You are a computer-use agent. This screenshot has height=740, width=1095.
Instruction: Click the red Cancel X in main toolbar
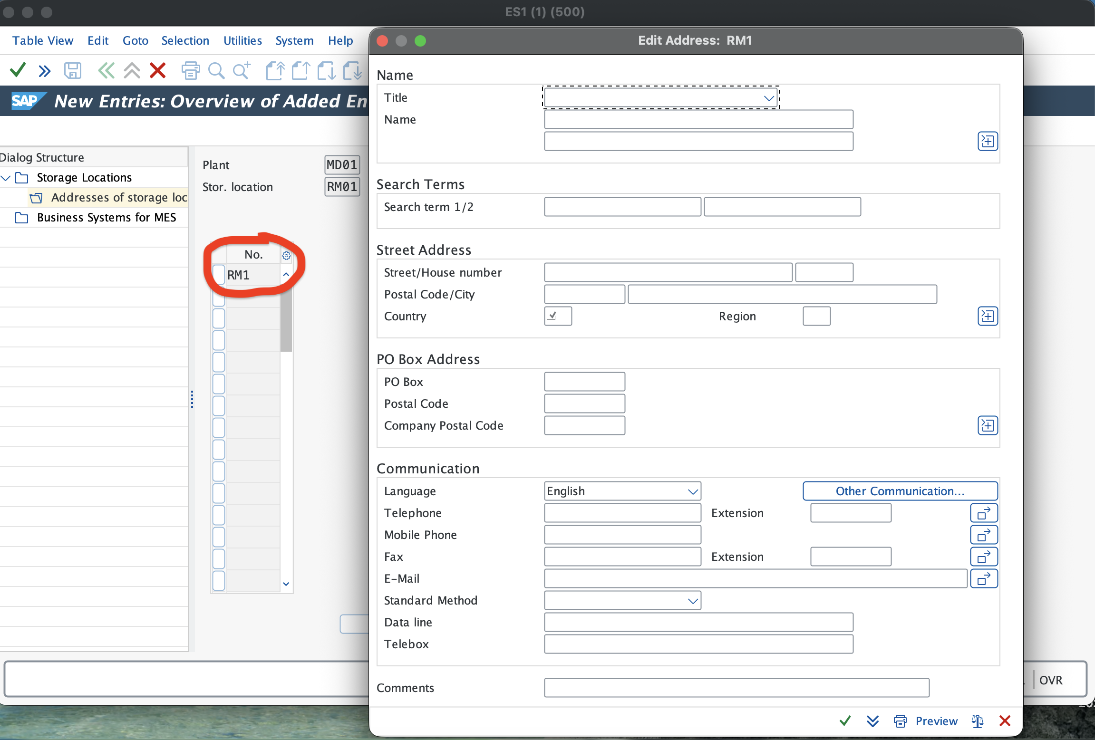click(157, 71)
